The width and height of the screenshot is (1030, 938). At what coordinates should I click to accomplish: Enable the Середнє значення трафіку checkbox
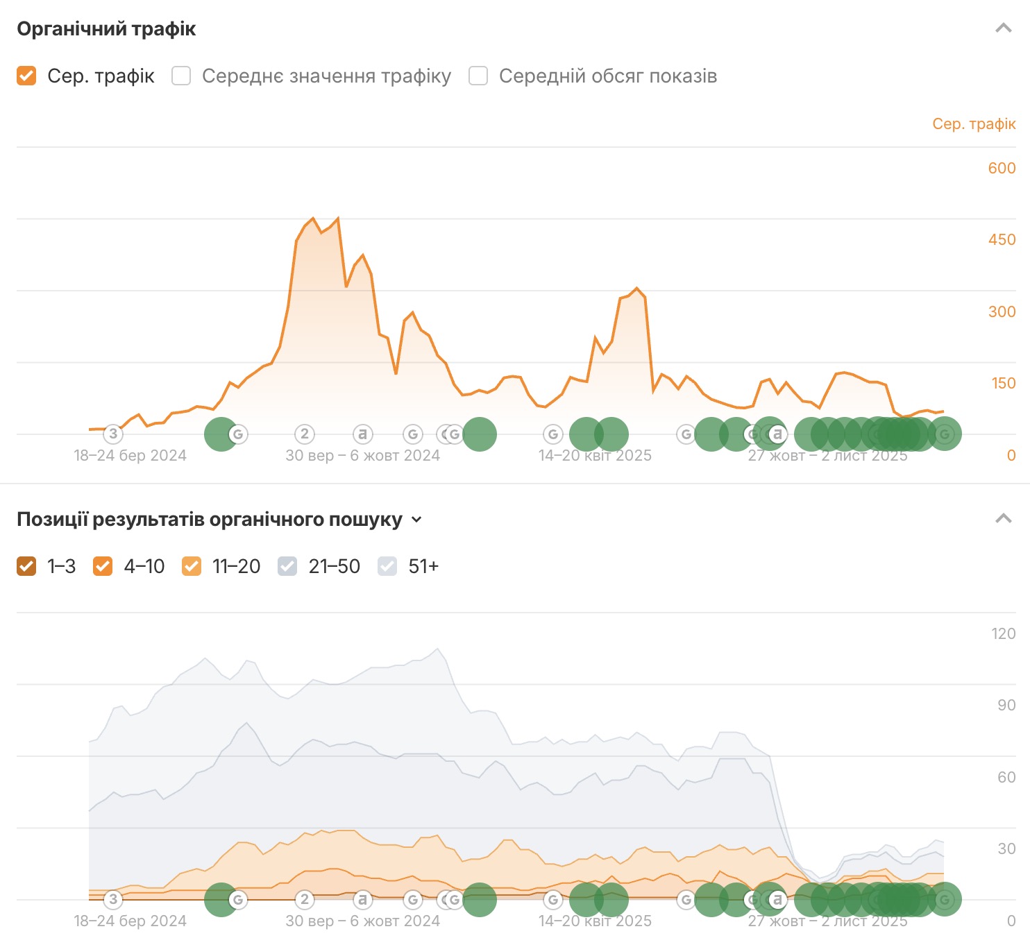pos(181,76)
